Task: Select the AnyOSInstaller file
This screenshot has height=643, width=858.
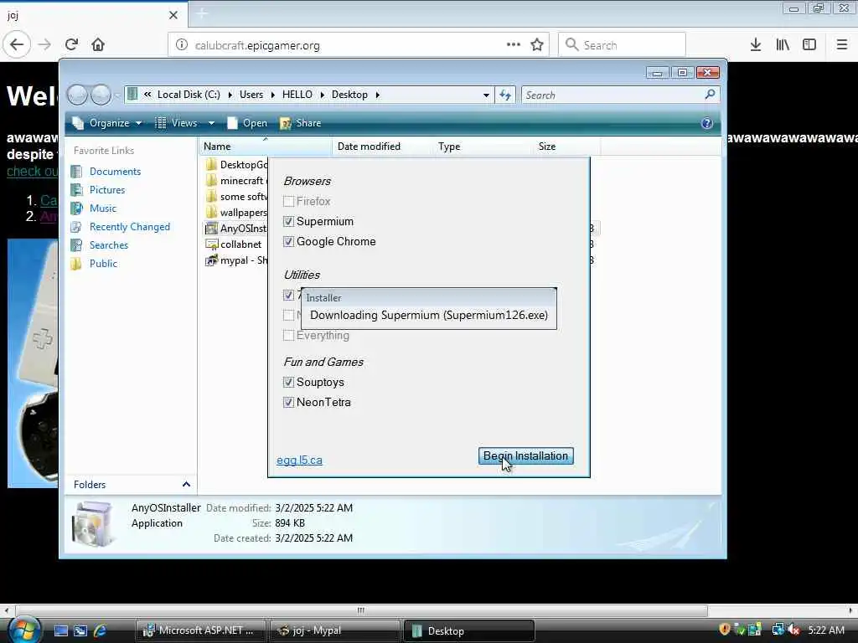Action: (x=236, y=228)
